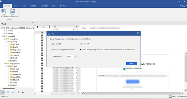Toggle the Starred checkbox under imap.gmail-1

10,80
